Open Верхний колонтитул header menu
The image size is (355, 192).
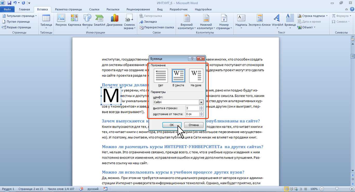(x=186, y=21)
